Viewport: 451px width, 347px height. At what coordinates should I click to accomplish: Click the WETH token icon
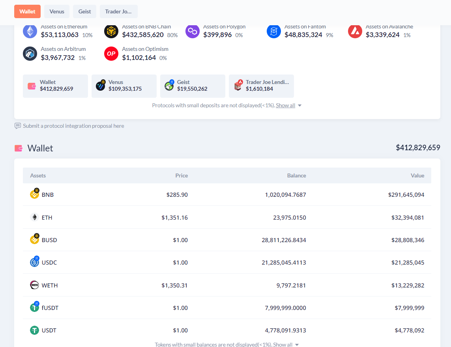point(34,285)
